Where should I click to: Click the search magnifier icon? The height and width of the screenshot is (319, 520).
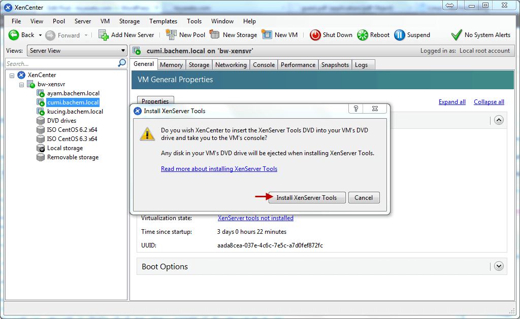[x=122, y=63]
